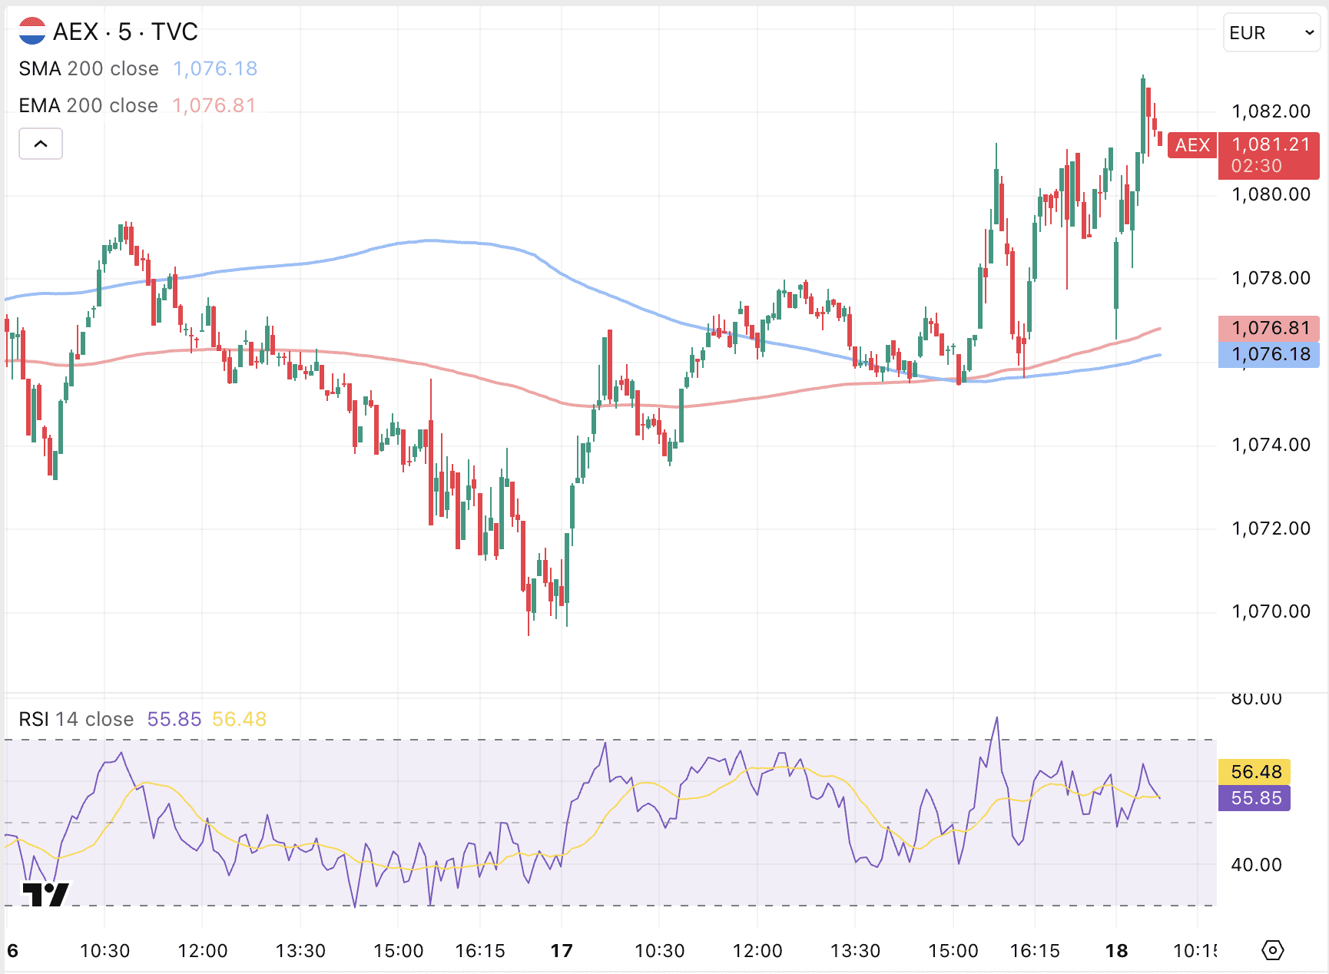Click the 1,074.00 price axis label
The image size is (1329, 974).
[x=1271, y=445]
